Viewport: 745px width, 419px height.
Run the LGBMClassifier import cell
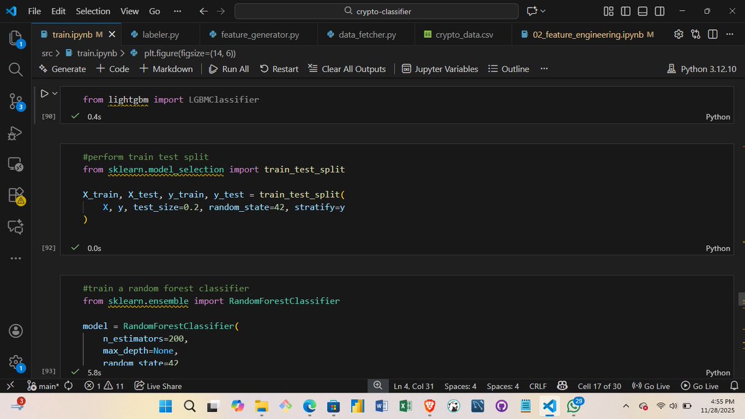(x=44, y=94)
